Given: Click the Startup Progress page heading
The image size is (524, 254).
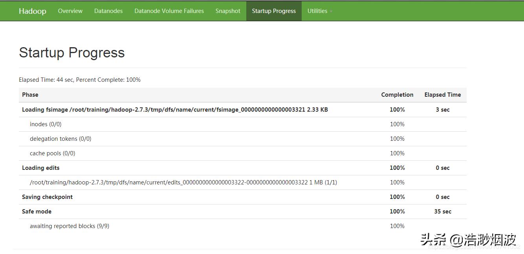Looking at the screenshot, I should click(71, 53).
